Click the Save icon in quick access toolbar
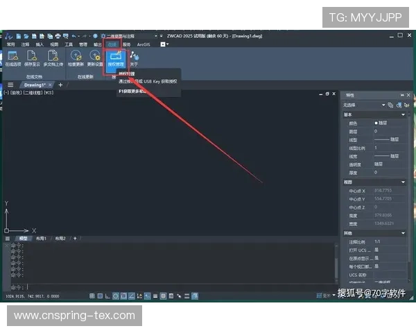Screen dimensions: 416x333 click(x=34, y=36)
